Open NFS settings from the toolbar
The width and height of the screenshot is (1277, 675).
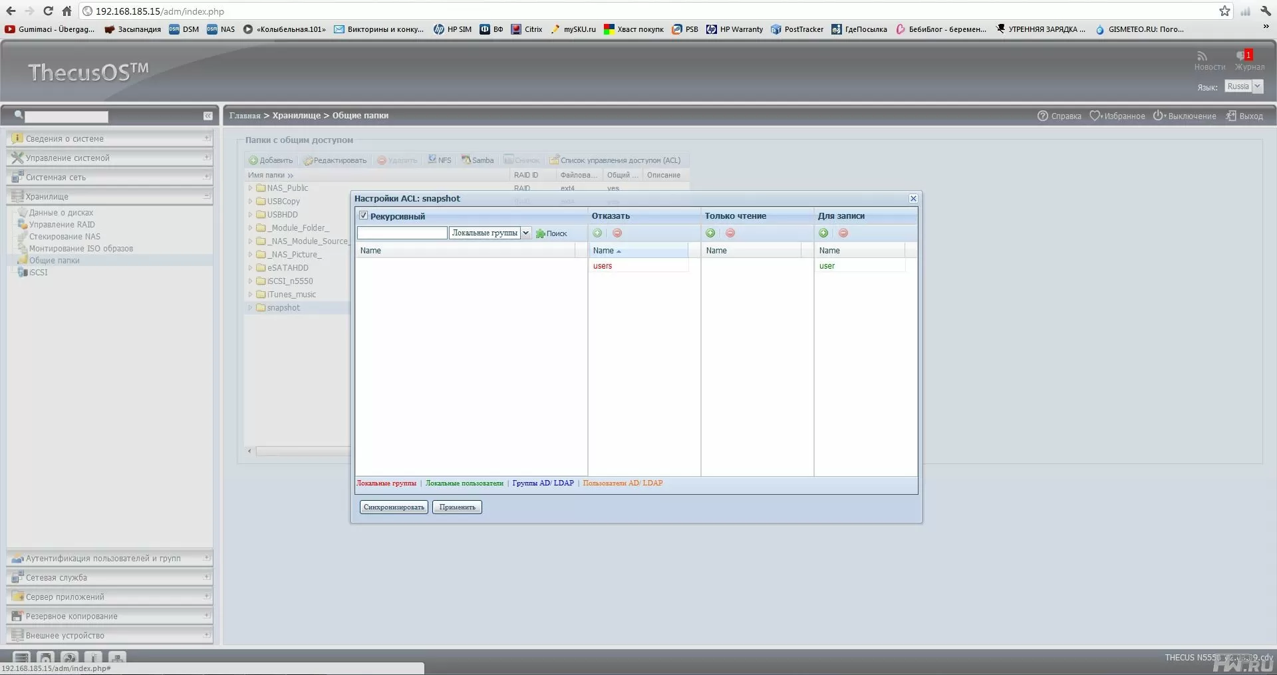(x=440, y=160)
